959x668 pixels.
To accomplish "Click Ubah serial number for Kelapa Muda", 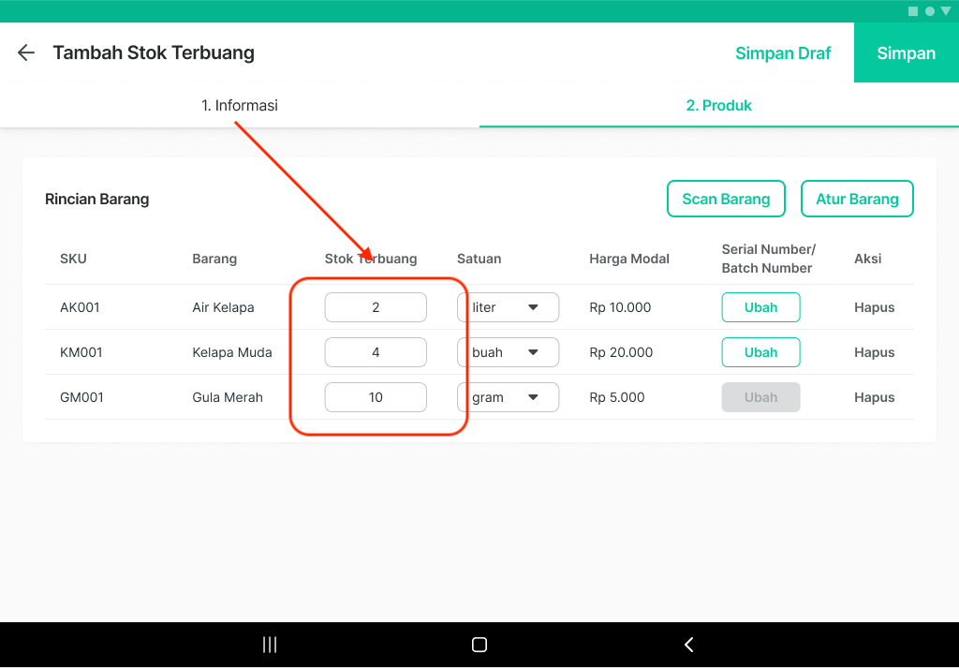I will [x=760, y=352].
